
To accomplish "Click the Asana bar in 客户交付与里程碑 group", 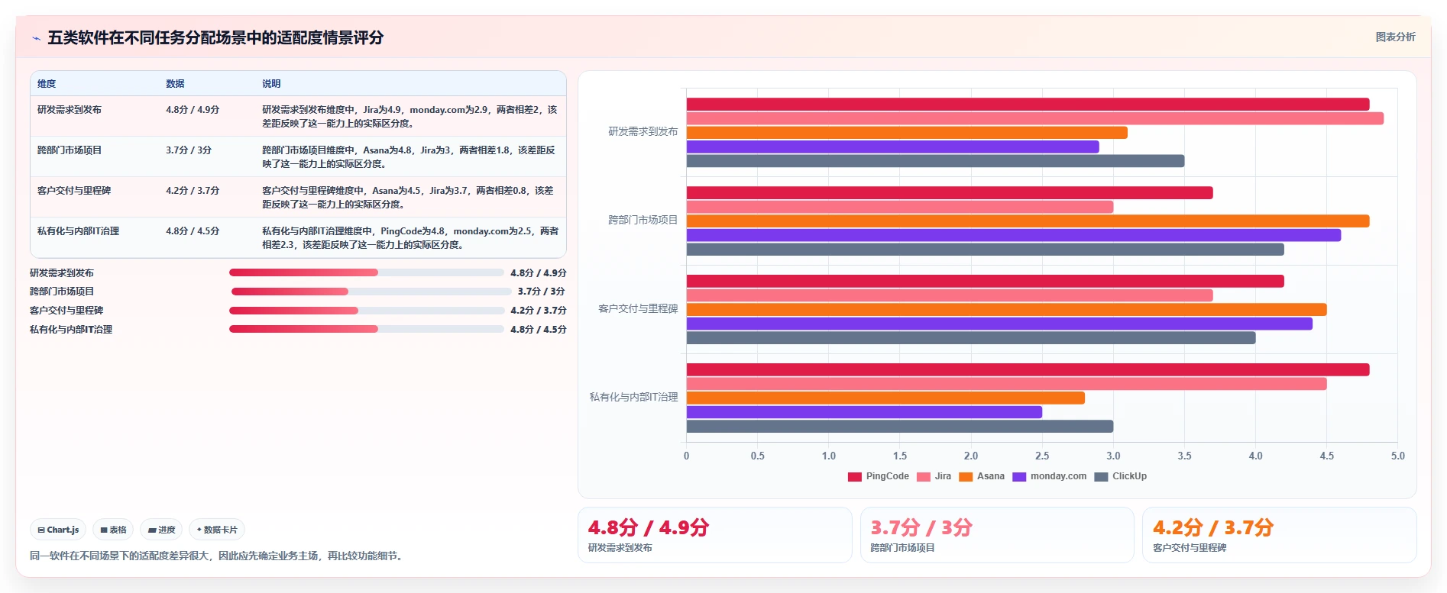I will (1006, 310).
